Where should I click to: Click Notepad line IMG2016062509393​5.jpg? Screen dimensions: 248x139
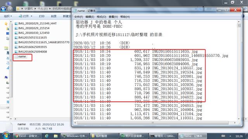click(x=136, y=60)
